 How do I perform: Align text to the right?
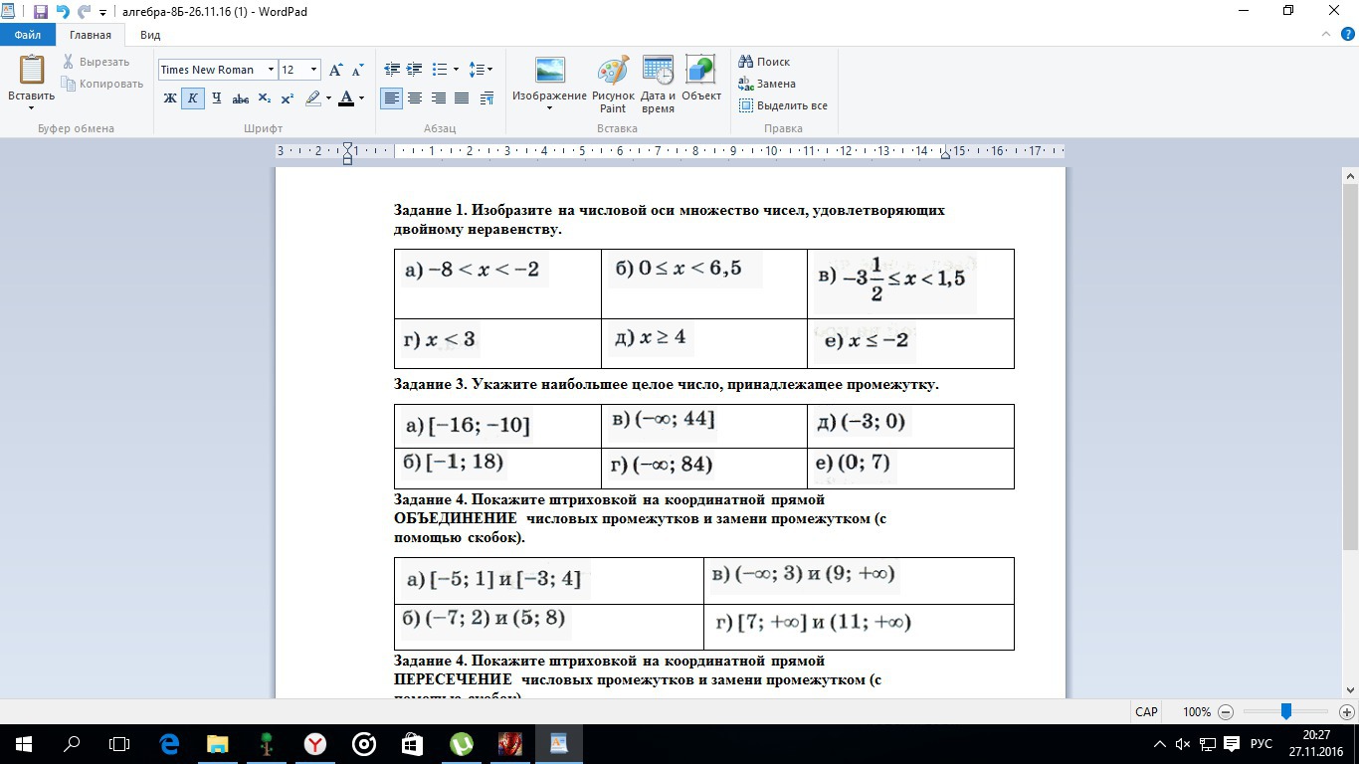tap(438, 98)
